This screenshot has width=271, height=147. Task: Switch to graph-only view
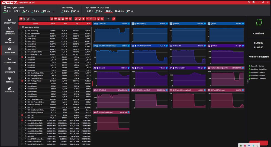coord(28,19)
